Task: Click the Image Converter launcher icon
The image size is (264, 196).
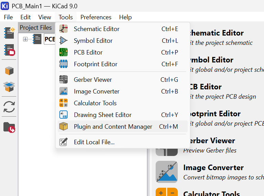Action: coord(166,171)
